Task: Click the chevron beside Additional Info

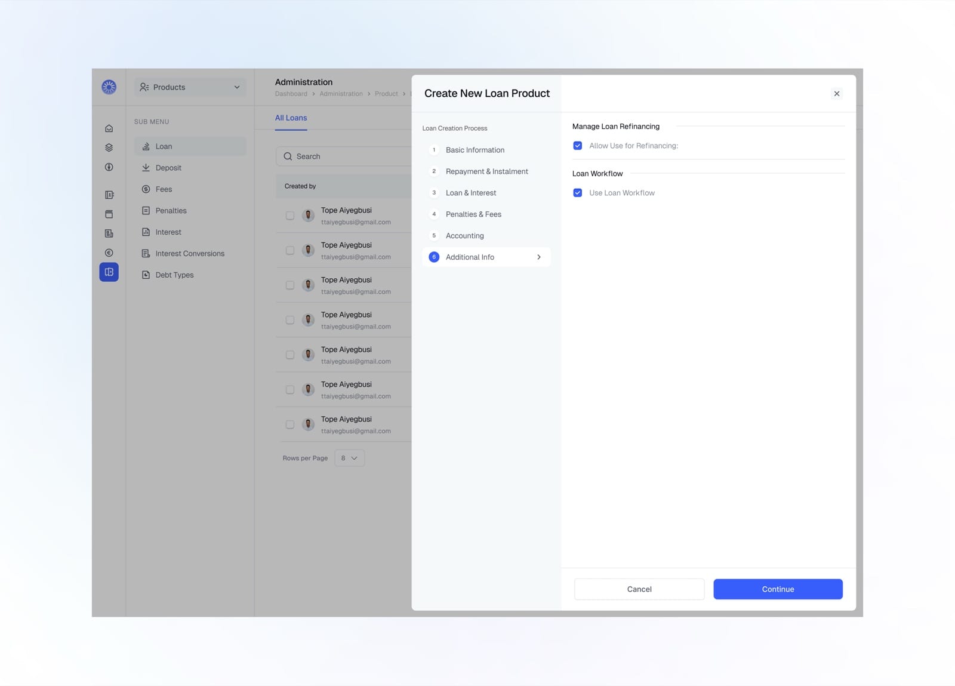Action: tap(539, 257)
